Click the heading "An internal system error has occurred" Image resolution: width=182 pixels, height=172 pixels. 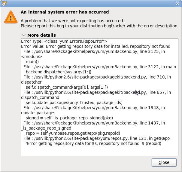point(65,12)
